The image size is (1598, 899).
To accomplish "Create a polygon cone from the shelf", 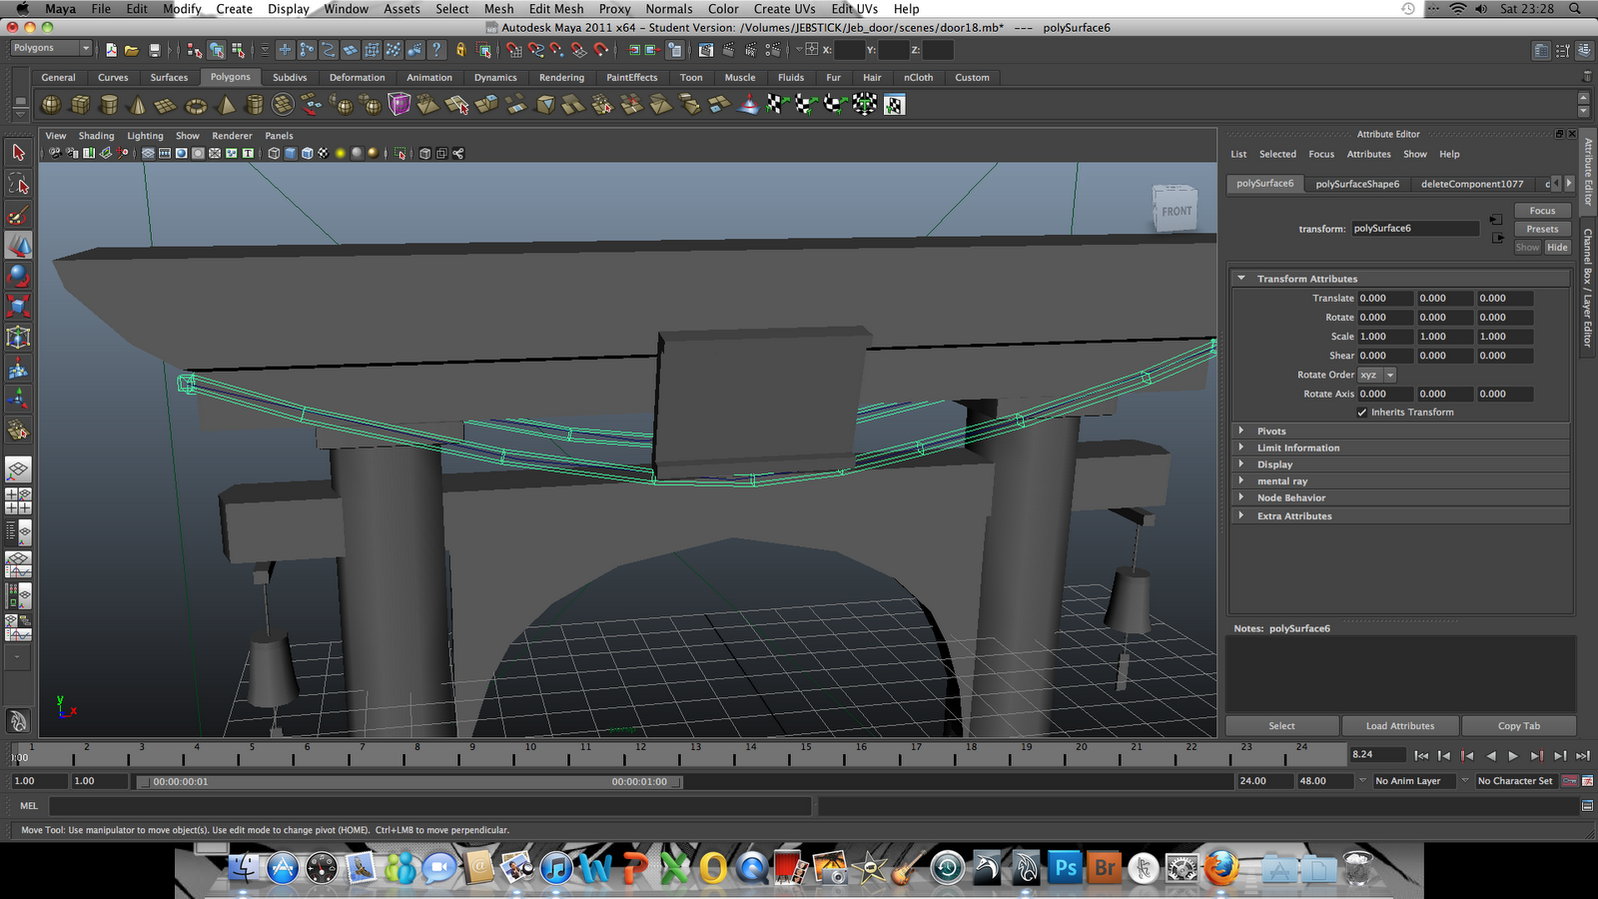I will point(136,104).
